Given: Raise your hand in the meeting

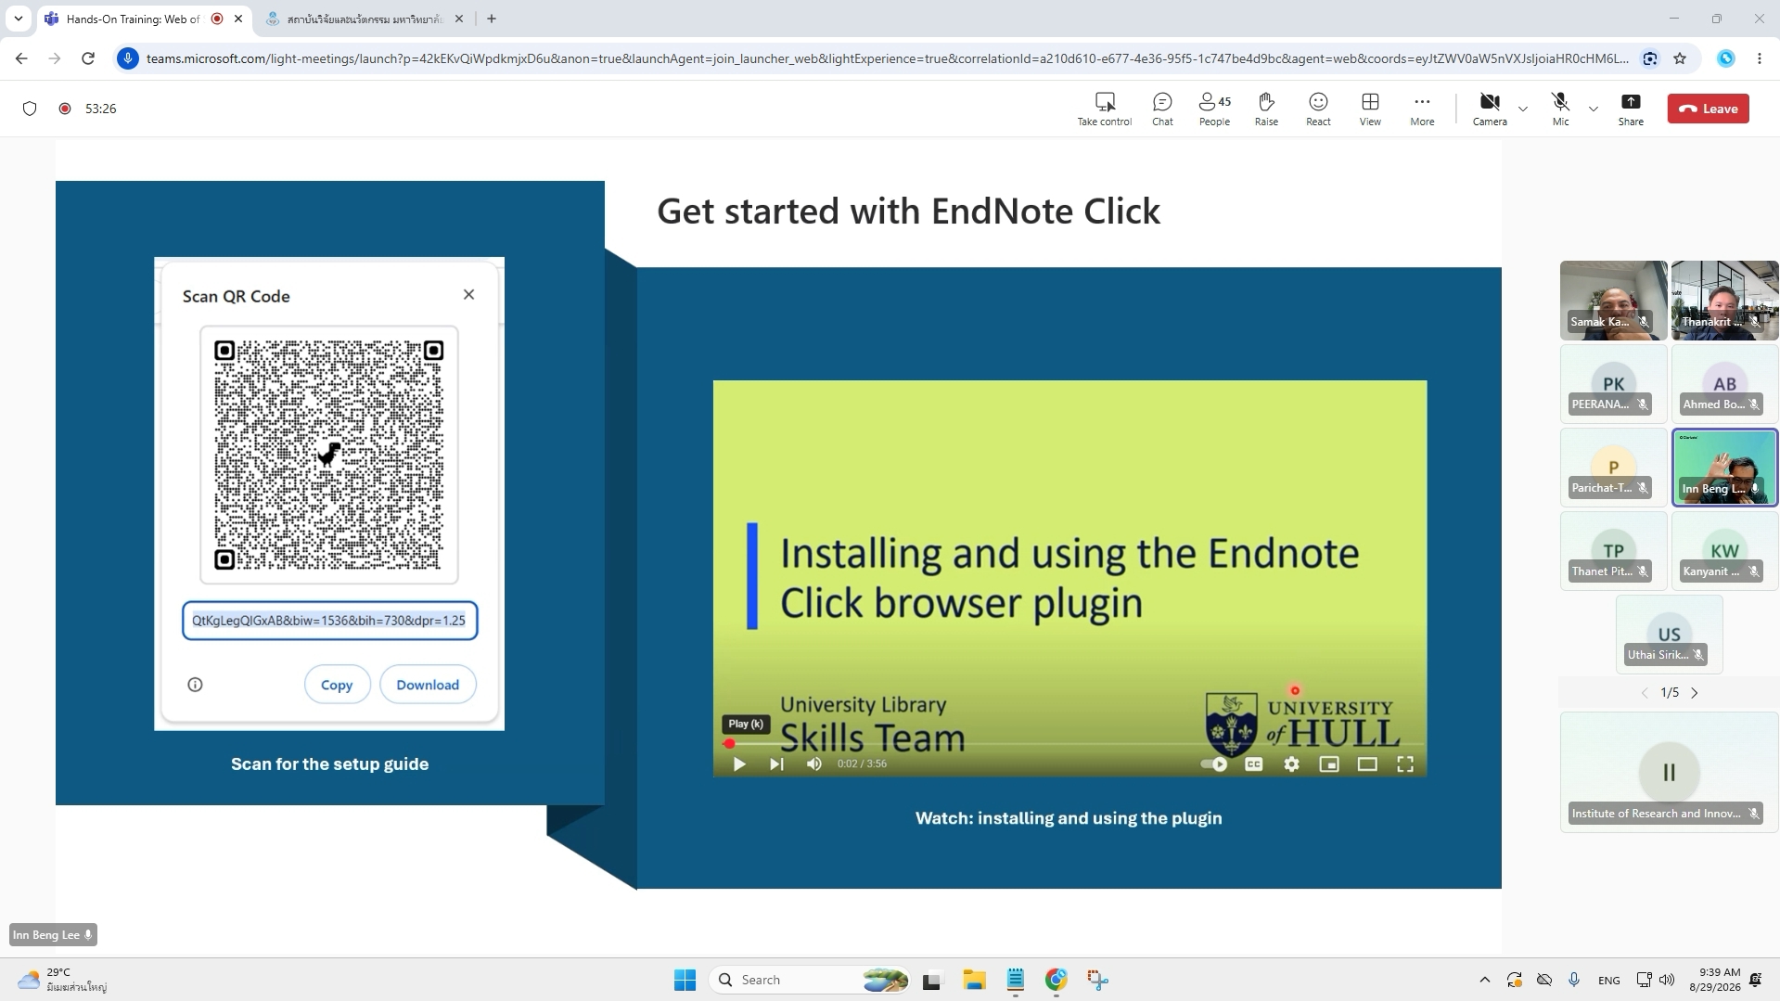Looking at the screenshot, I should click(1266, 109).
